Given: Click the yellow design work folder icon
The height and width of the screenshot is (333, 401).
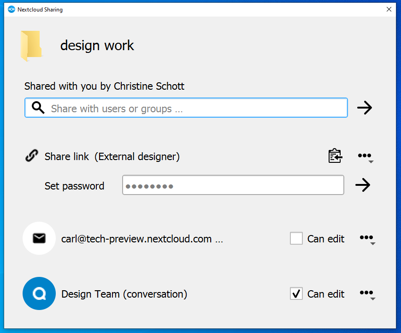Looking at the screenshot, I should (31, 46).
